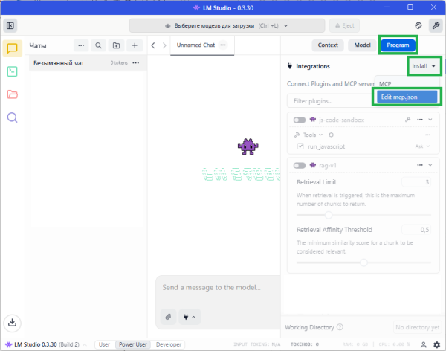This screenshot has height=351, width=446.
Task: Open the Безымянный чат conversation
Action: pyautogui.click(x=88, y=63)
